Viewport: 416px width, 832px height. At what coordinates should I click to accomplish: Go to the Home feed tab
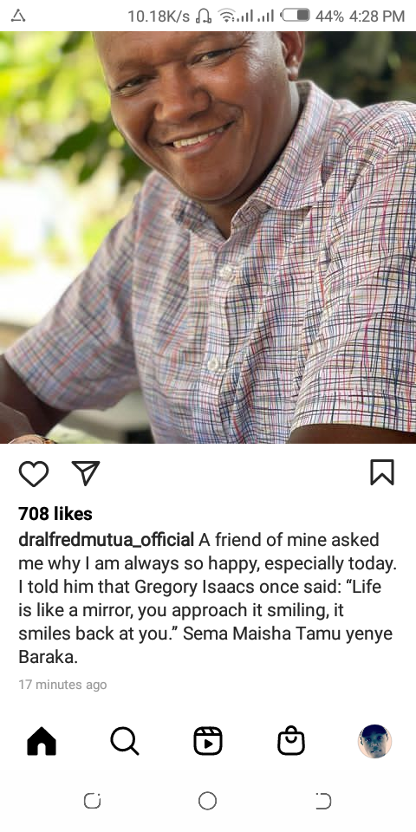42,741
